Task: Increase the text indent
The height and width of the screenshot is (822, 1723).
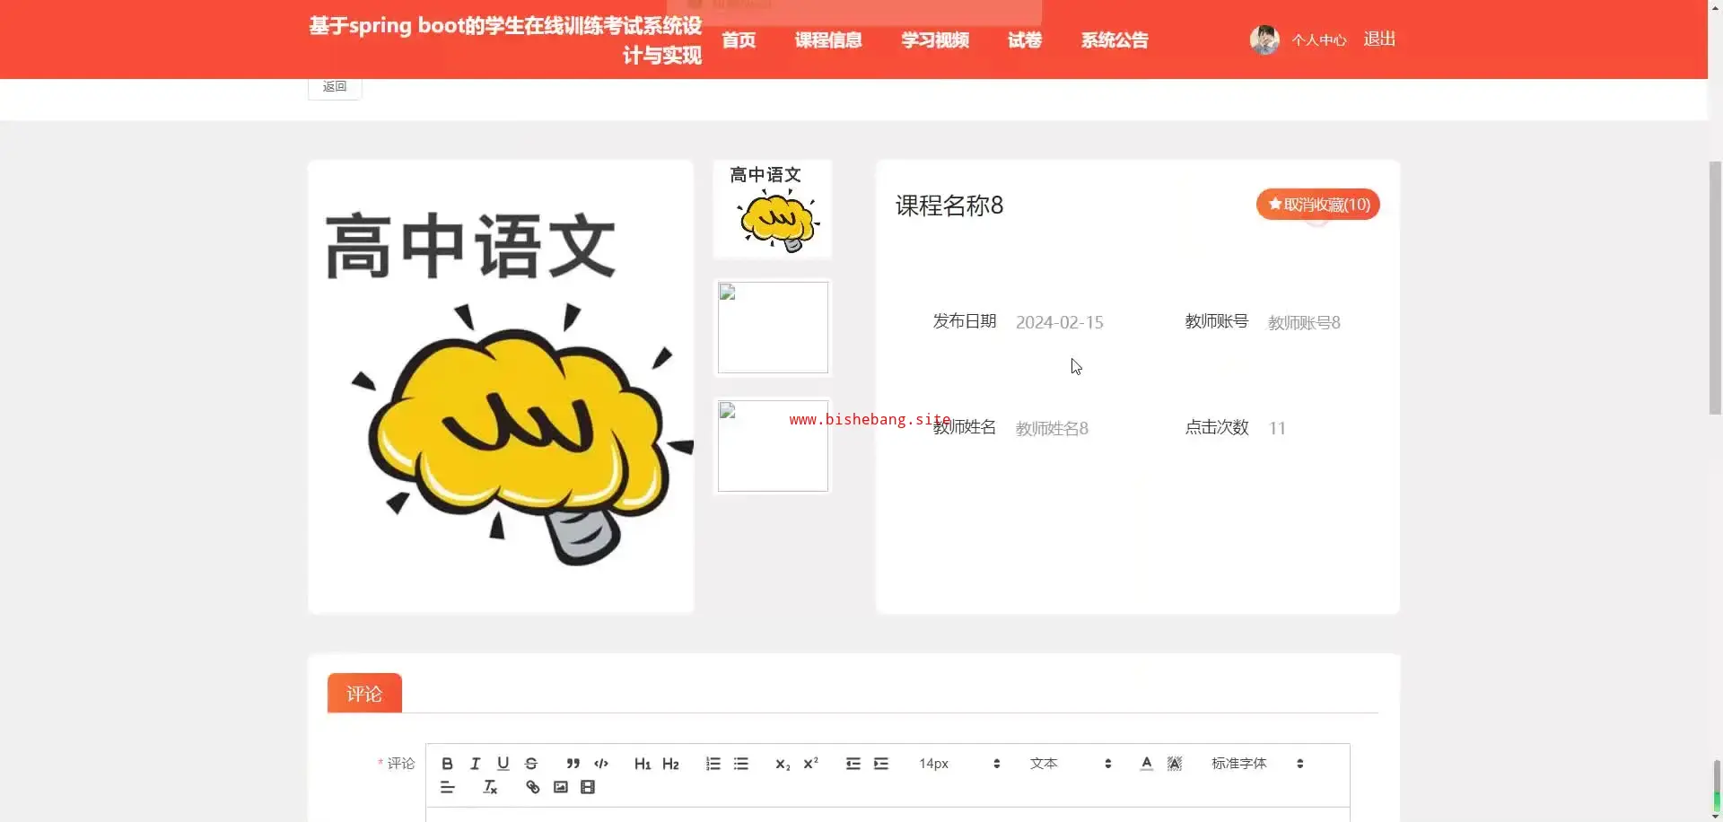Action: tap(881, 764)
